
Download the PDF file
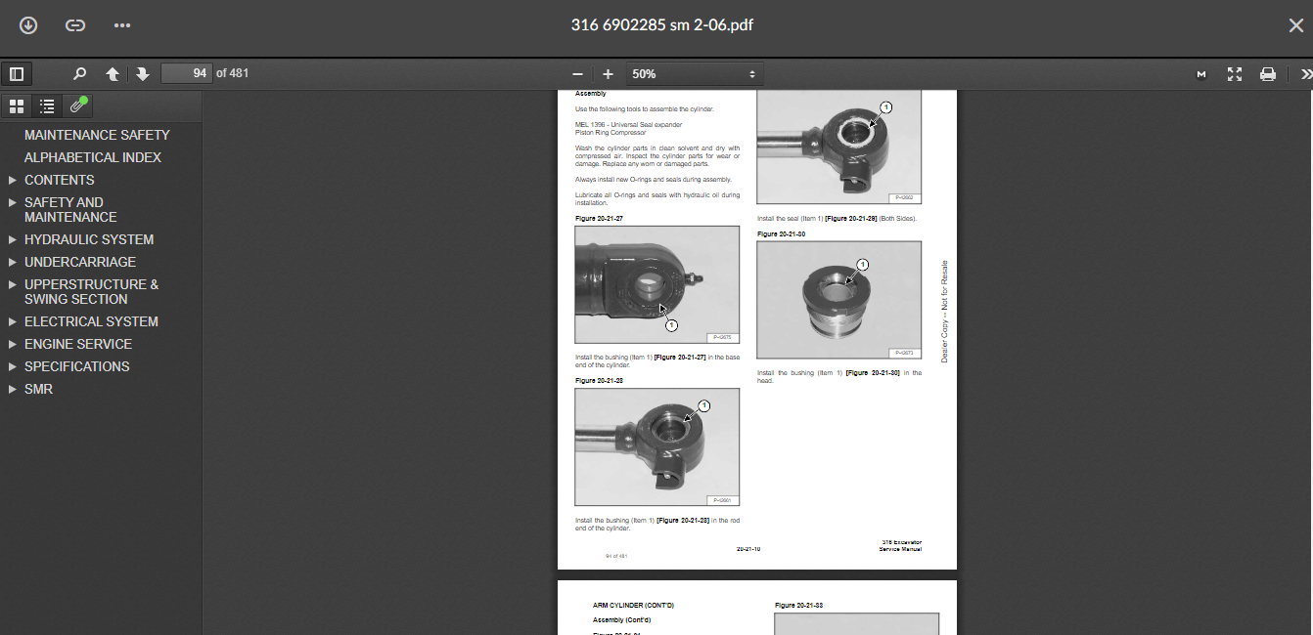coord(28,25)
